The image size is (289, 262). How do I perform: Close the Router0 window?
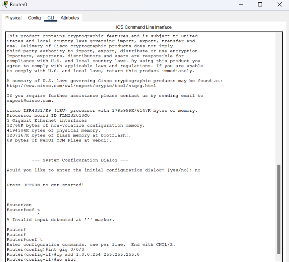coord(280,4)
